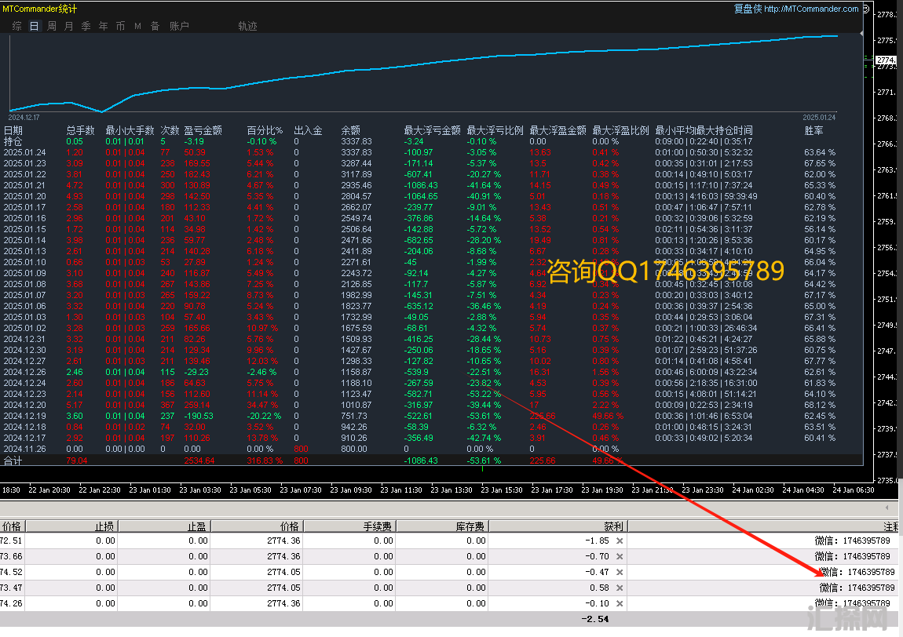
Task: Click the 最小|大手数 column header
Action: (130, 131)
